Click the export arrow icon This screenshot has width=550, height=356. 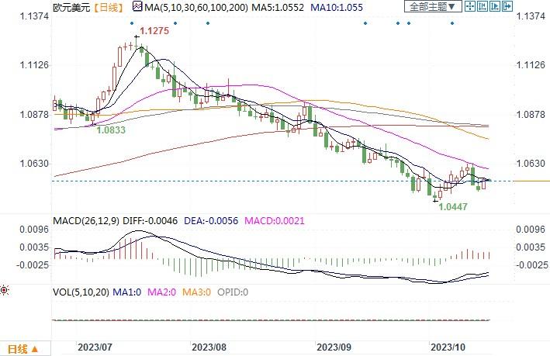tap(507, 6)
